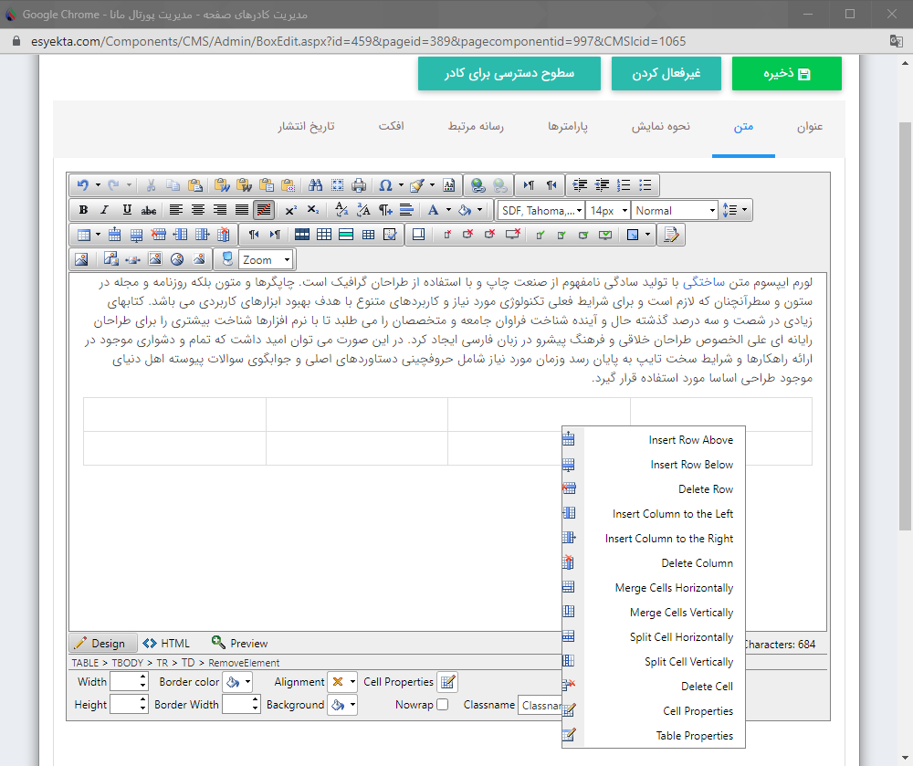Click the Undo icon

click(83, 184)
